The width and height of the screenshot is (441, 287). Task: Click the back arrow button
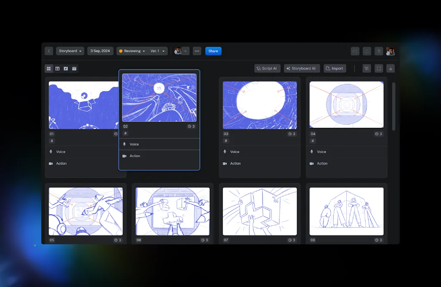[49, 51]
